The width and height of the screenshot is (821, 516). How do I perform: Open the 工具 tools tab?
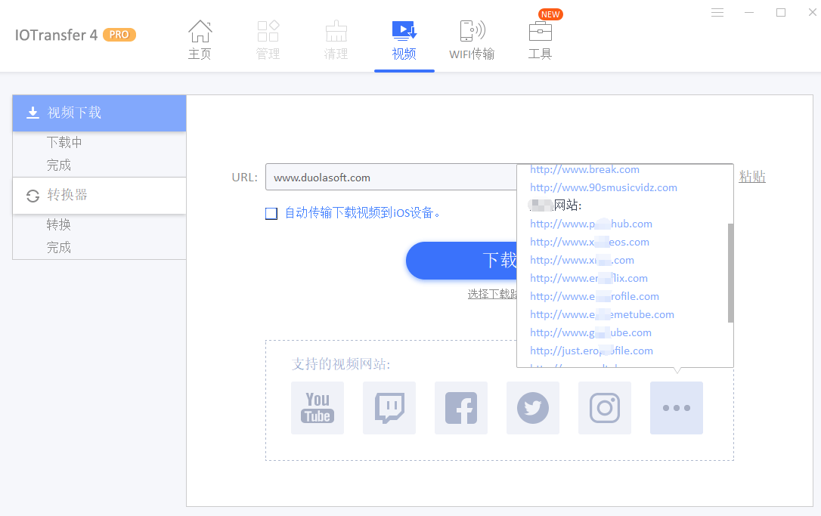[540, 40]
